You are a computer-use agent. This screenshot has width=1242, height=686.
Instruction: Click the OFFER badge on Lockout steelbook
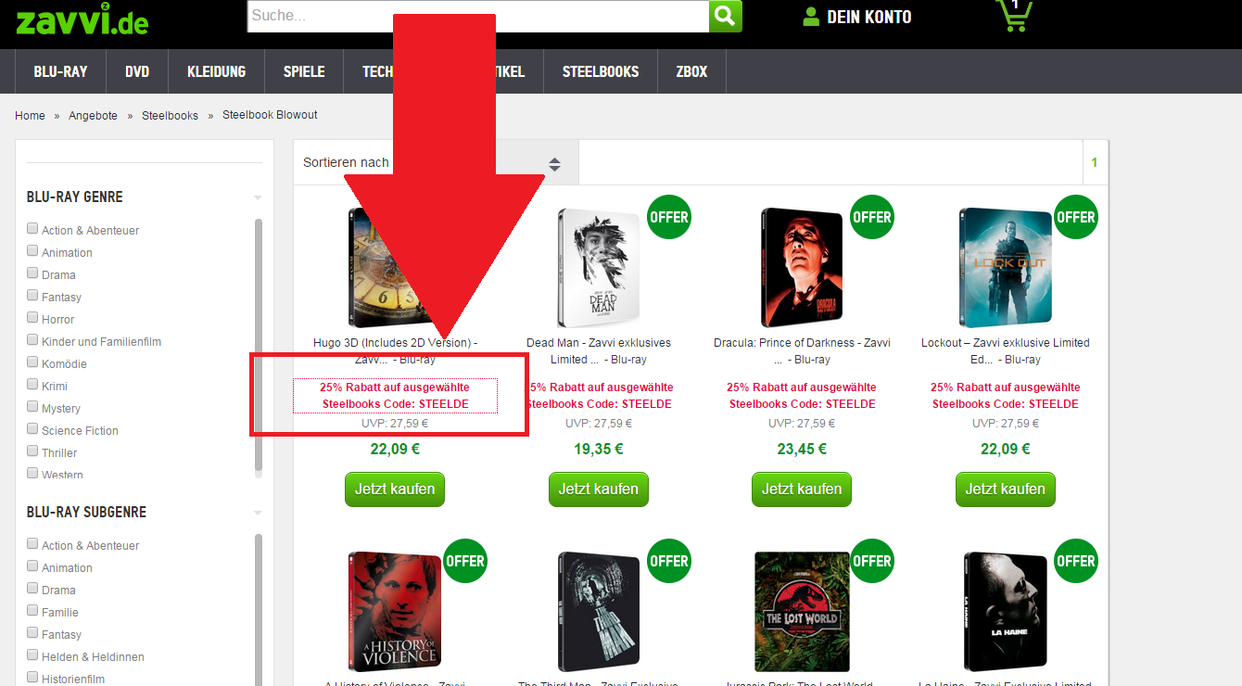[x=1075, y=217]
